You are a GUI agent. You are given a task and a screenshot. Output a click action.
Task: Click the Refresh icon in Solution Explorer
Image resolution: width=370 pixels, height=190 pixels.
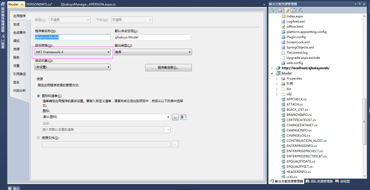tap(293, 10)
